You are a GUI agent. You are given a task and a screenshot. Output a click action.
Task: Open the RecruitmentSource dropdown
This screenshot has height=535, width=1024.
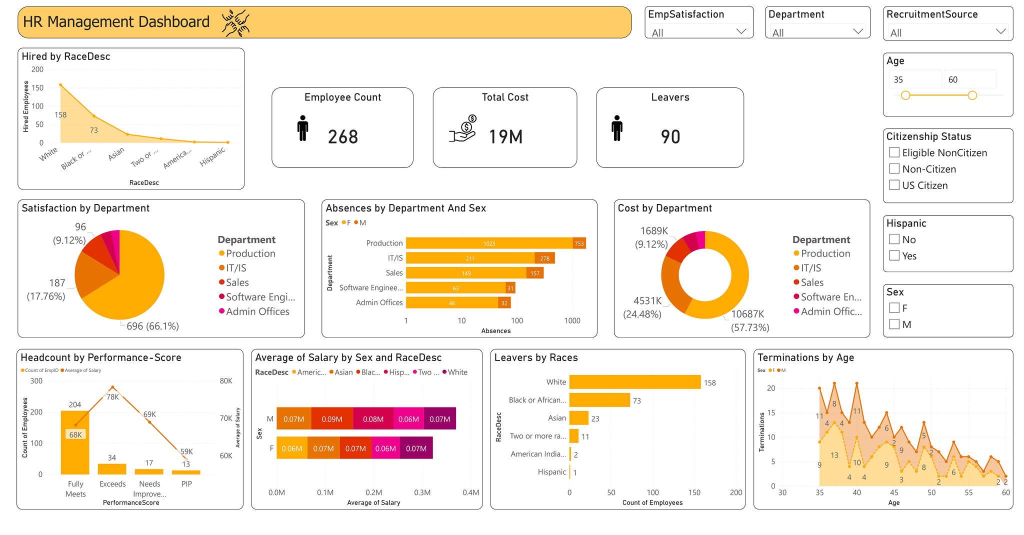(x=947, y=32)
